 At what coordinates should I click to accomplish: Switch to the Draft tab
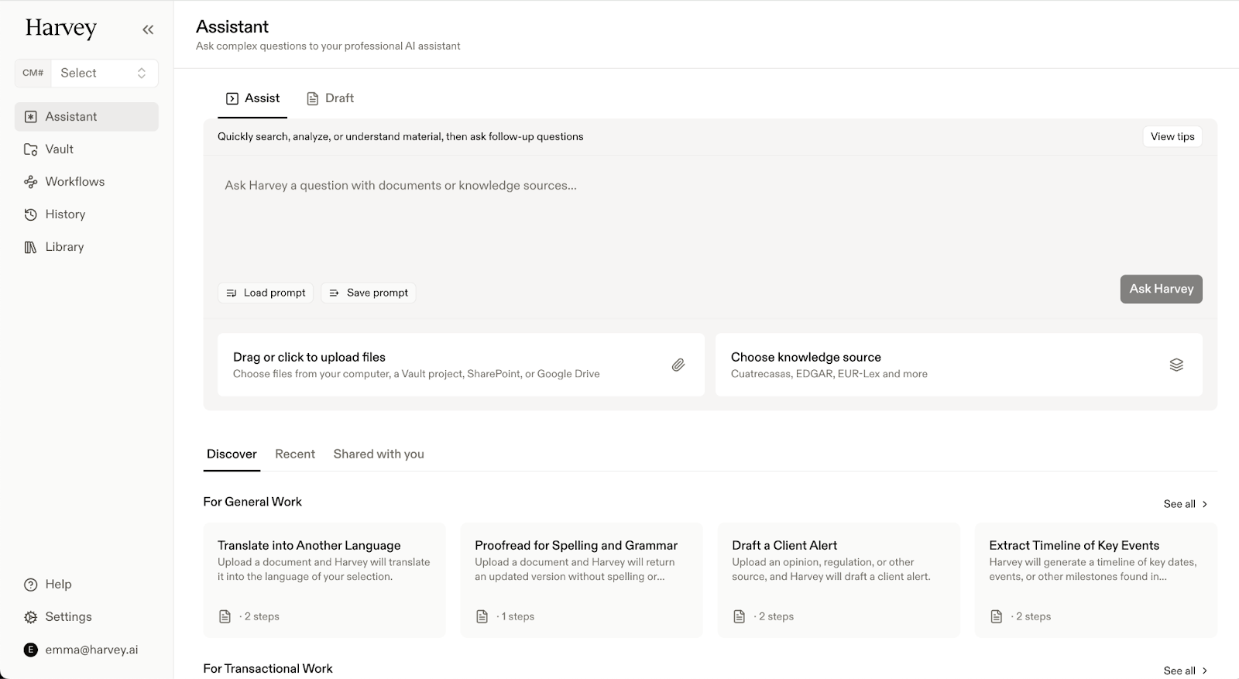click(331, 98)
